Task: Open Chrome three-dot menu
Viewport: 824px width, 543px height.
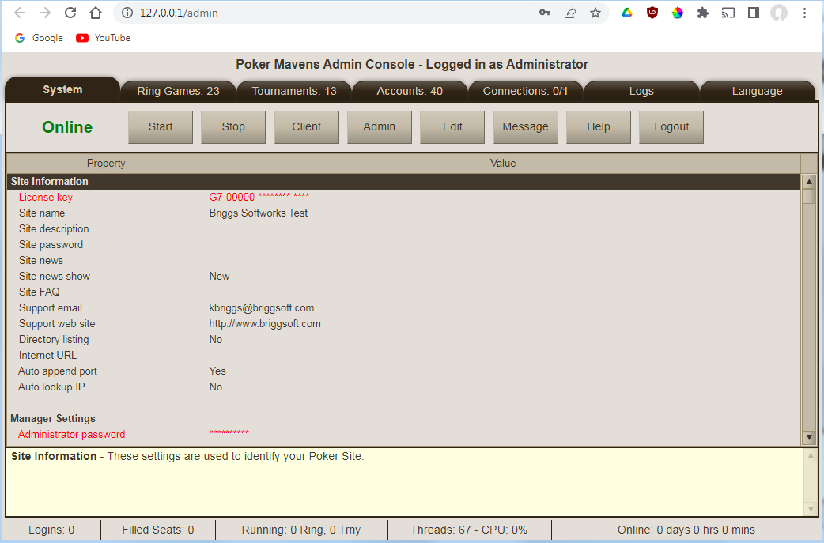Action: tap(805, 13)
